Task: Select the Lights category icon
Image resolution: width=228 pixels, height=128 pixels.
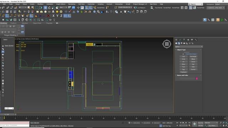Action: point(182,43)
